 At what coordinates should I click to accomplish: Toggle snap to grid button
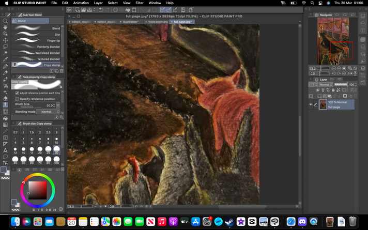click(x=175, y=10)
